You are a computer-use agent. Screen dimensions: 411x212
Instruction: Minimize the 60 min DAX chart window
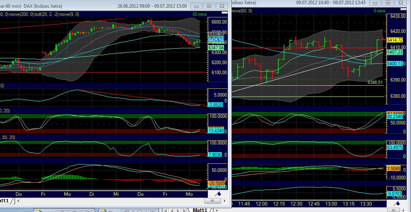(x=196, y=6)
